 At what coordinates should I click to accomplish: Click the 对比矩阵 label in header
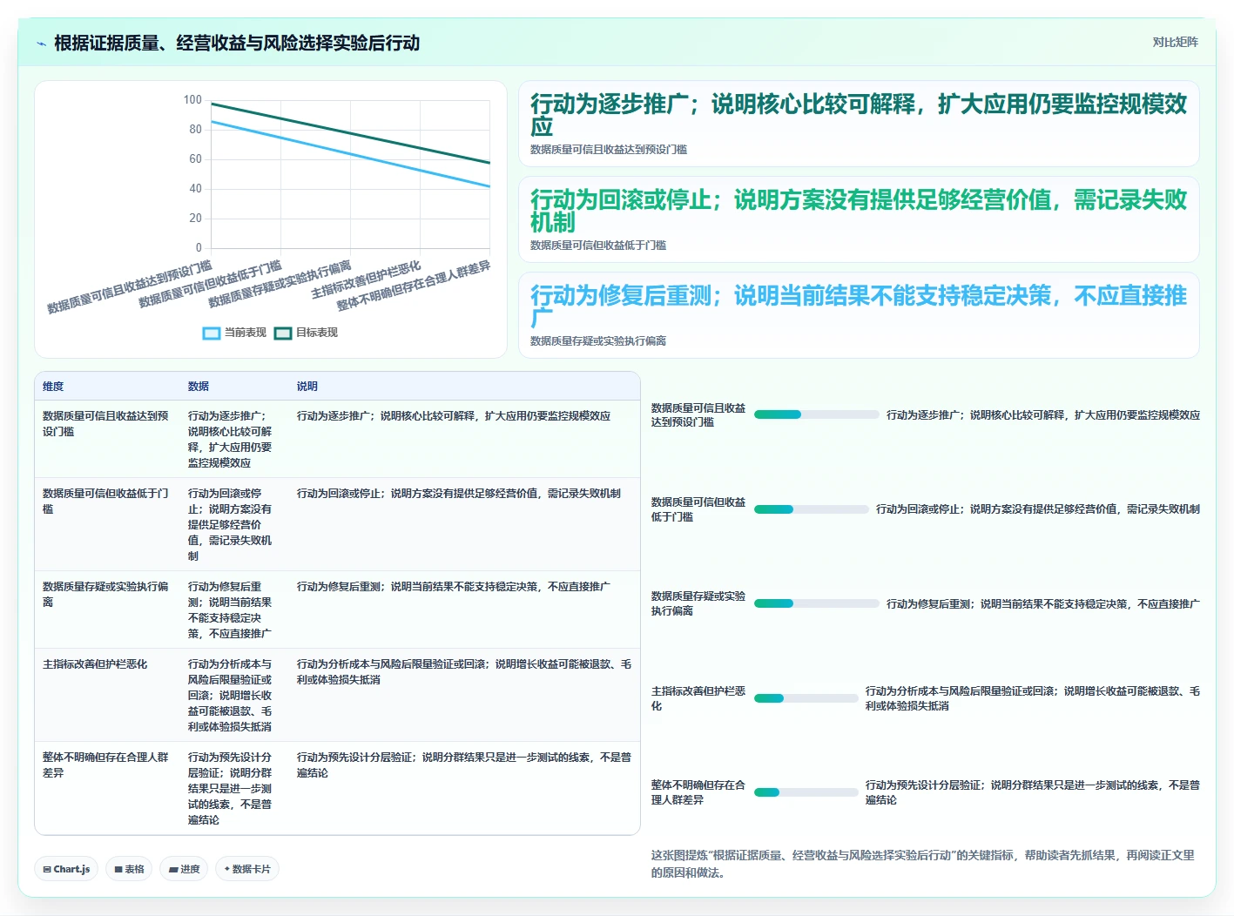click(1175, 42)
